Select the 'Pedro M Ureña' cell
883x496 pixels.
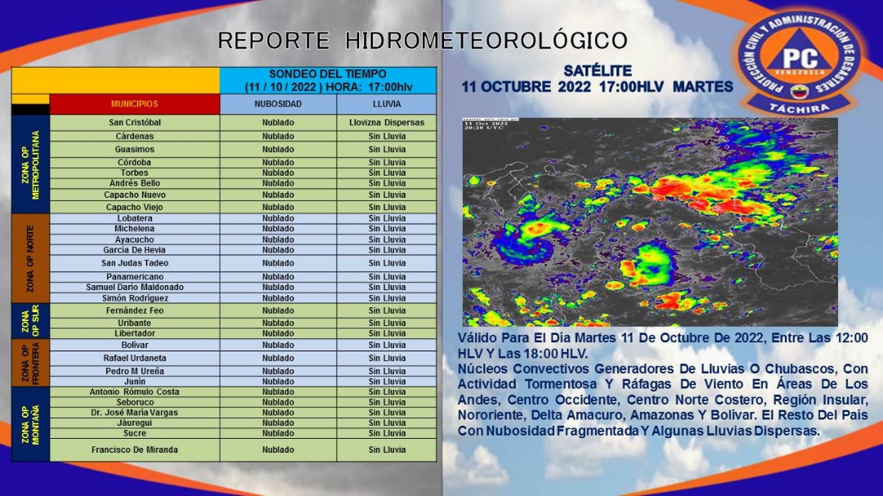coord(135,371)
